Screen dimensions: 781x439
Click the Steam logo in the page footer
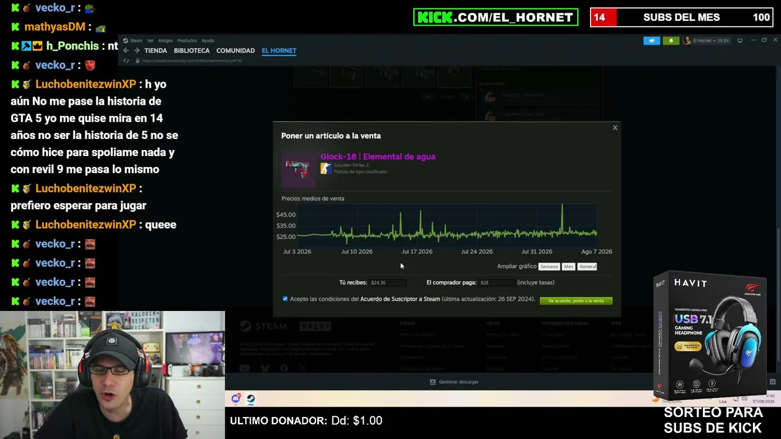264,327
